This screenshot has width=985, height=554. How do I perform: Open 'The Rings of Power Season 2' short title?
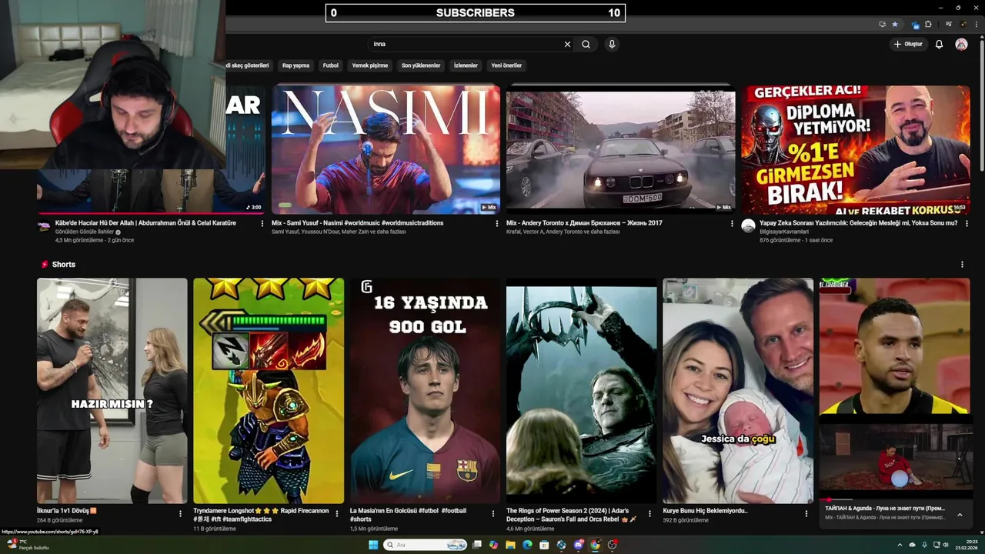coord(572,515)
